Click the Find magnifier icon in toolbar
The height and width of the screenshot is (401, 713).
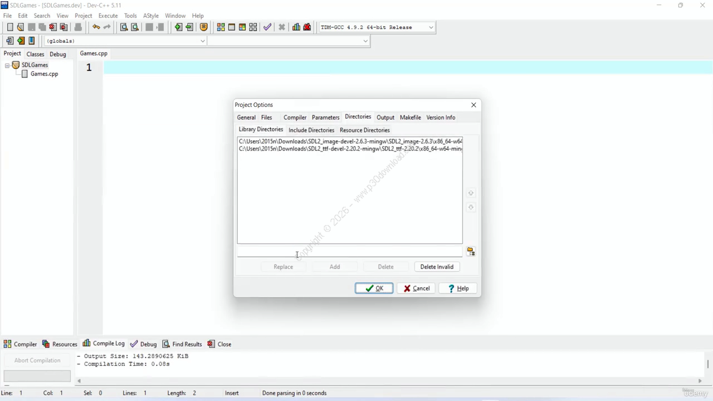coord(124,27)
